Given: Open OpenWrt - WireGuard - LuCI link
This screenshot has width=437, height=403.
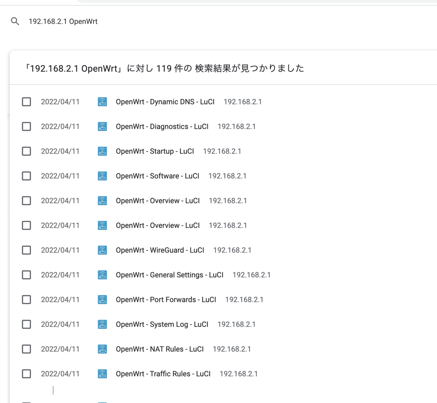Looking at the screenshot, I should click(x=160, y=250).
